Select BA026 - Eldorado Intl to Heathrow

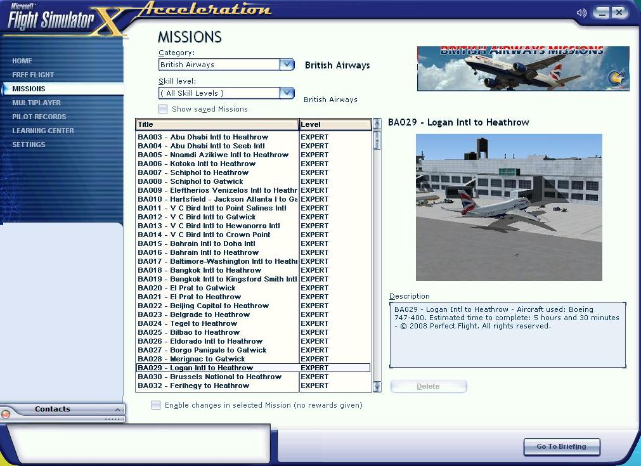click(254, 341)
